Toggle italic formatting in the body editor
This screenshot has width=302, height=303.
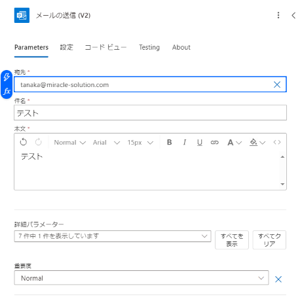(185, 142)
